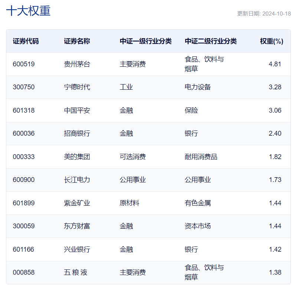
Task: Click the update date 2024-10-18
Action: [x=276, y=14]
